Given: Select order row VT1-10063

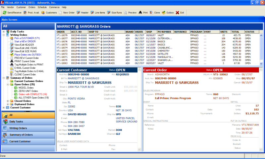Looking at the screenshot, I should coord(158,63).
